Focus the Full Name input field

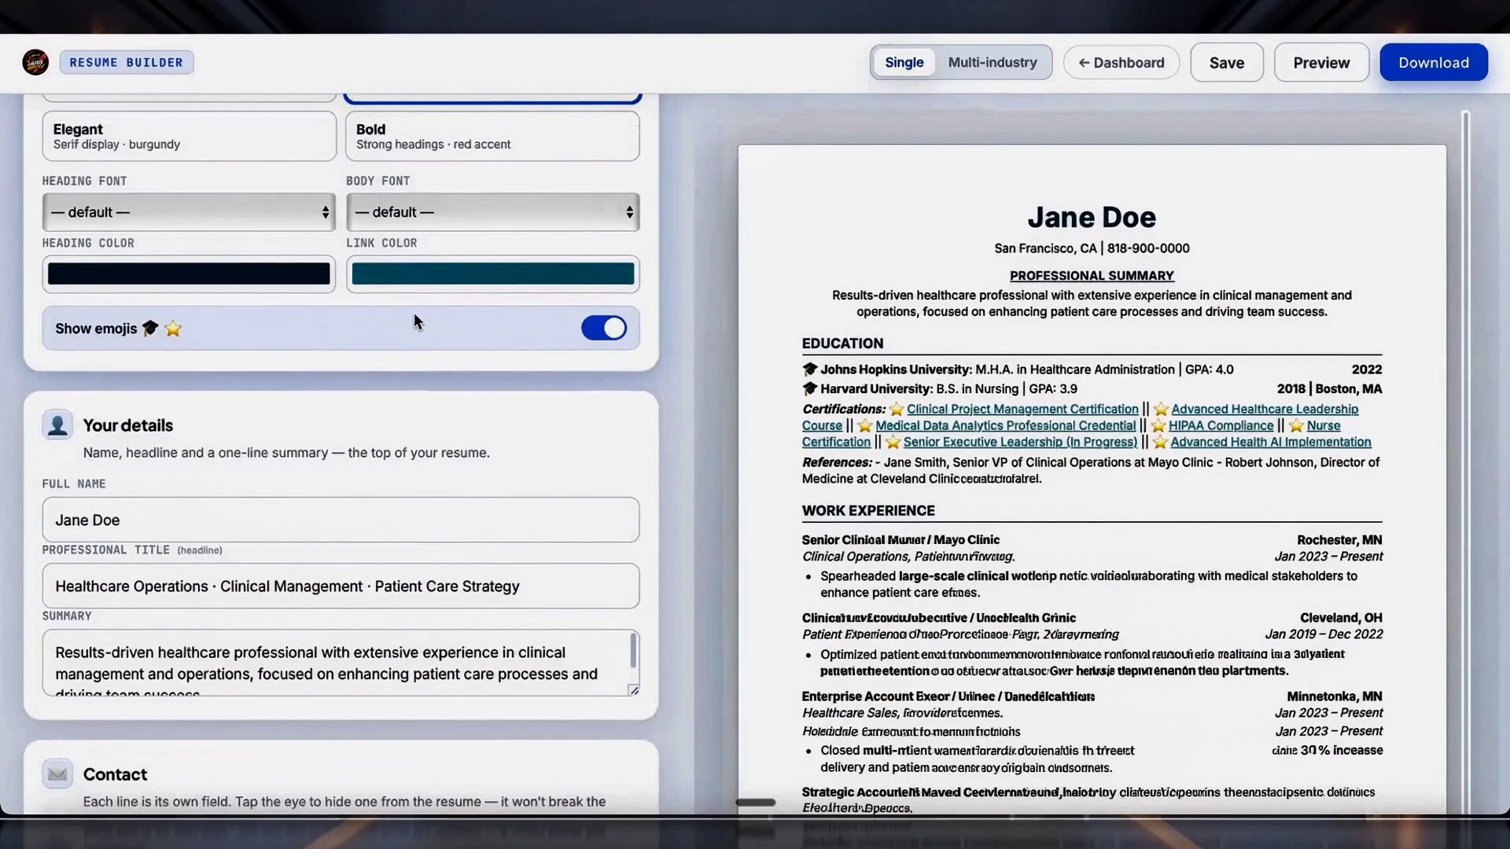click(x=341, y=520)
